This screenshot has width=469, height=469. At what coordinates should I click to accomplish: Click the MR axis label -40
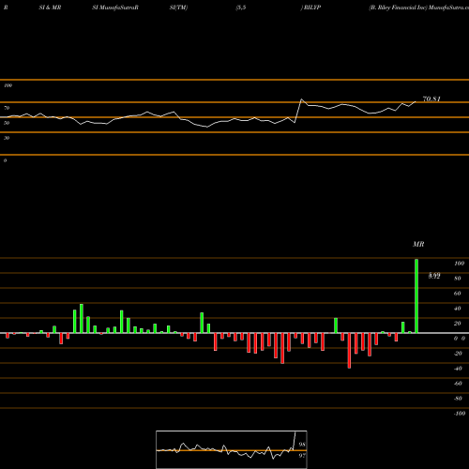(458, 369)
